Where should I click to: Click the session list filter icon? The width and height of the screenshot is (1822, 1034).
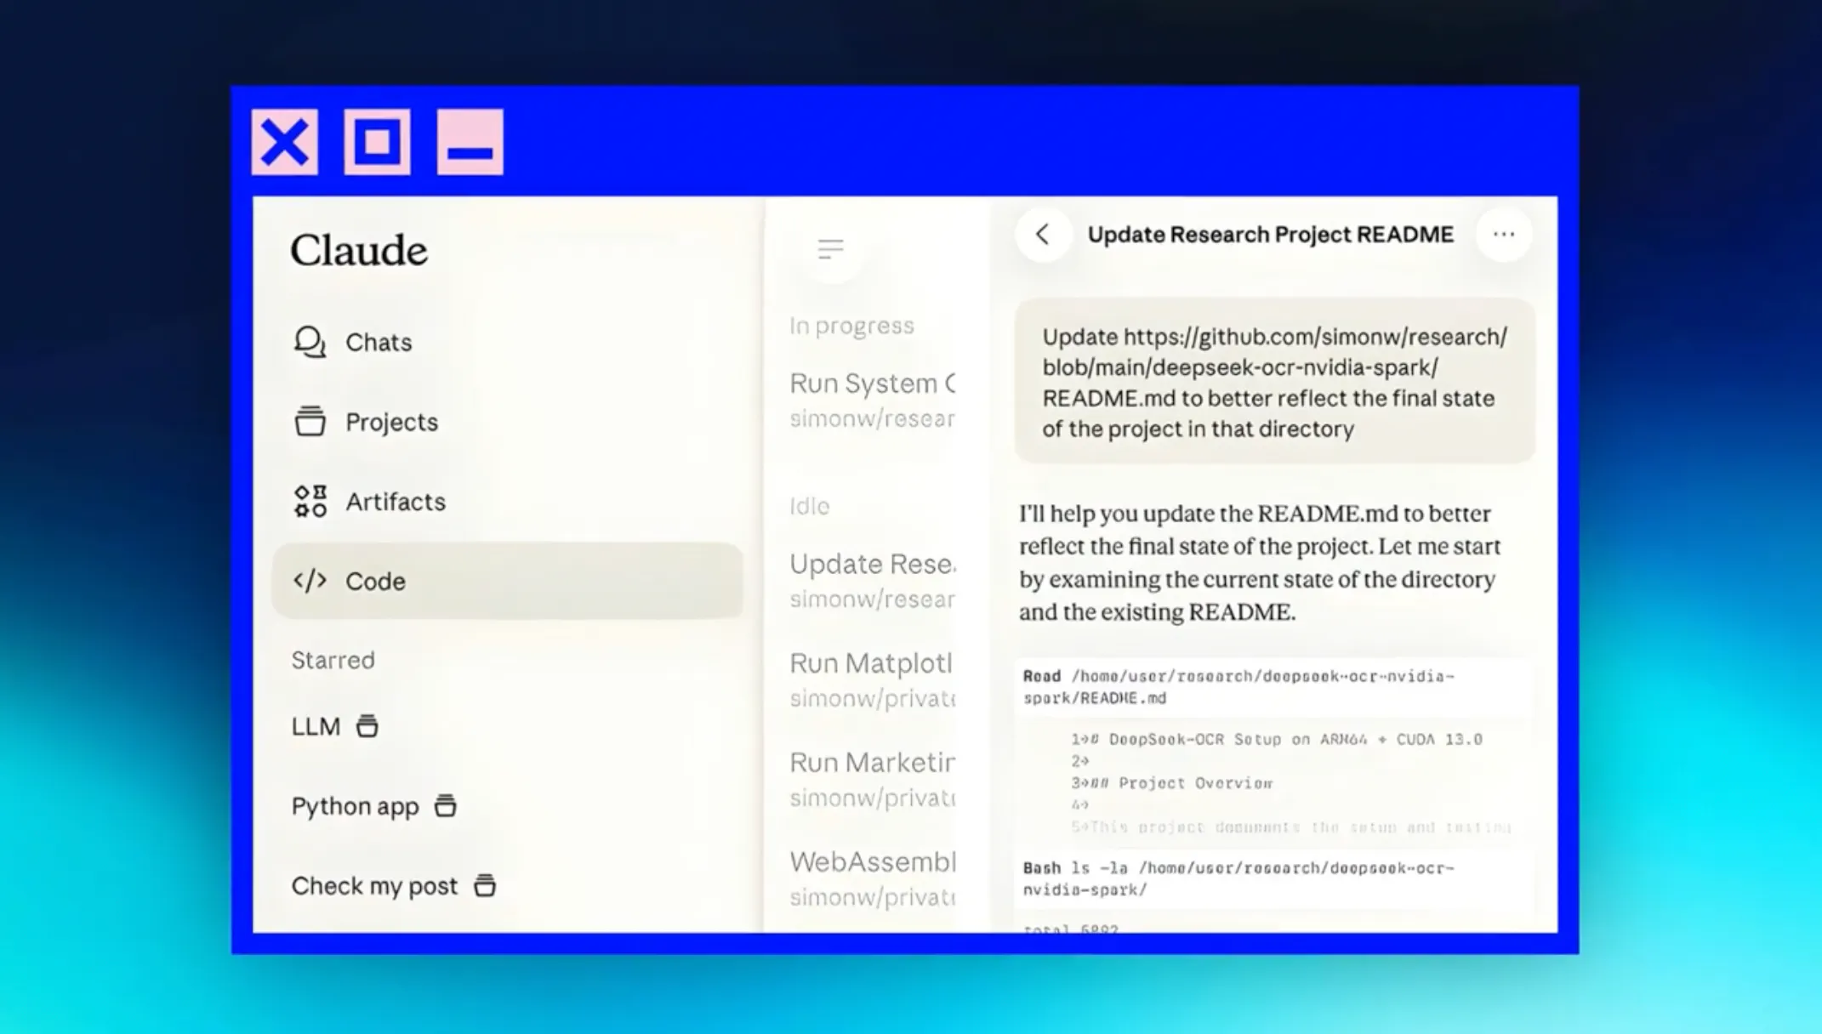(x=830, y=249)
